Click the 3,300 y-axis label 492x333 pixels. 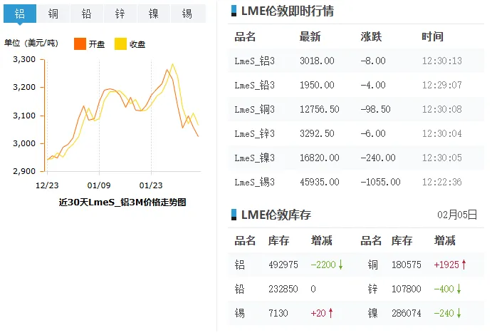point(24,59)
